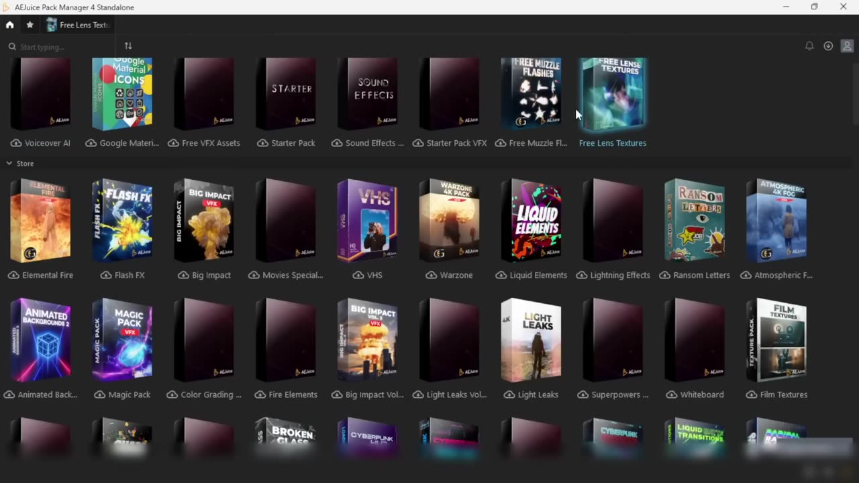Click the 'Superpowers ...' label

[620, 394]
